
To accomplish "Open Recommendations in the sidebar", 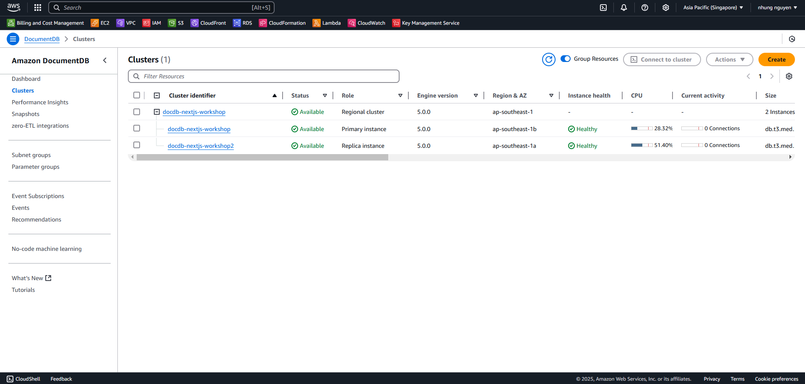I will 36,219.
